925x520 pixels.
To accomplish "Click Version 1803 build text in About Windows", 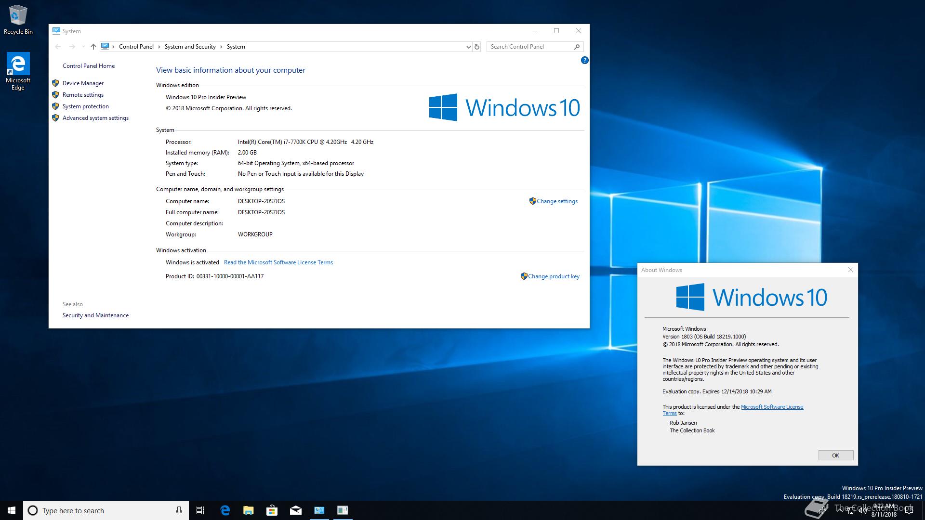I will (704, 337).
